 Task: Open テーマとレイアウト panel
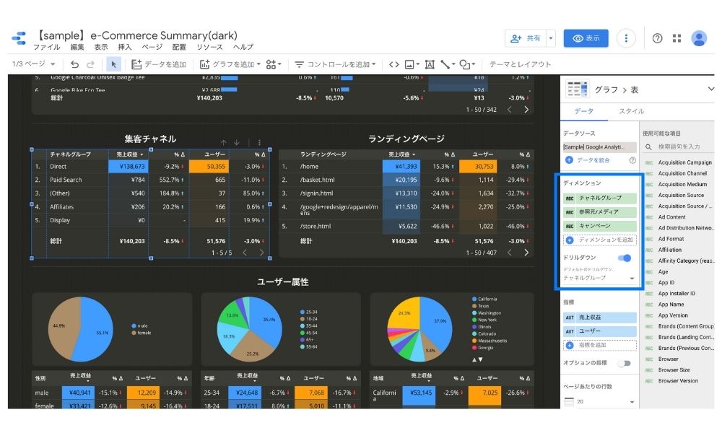[x=520, y=64]
